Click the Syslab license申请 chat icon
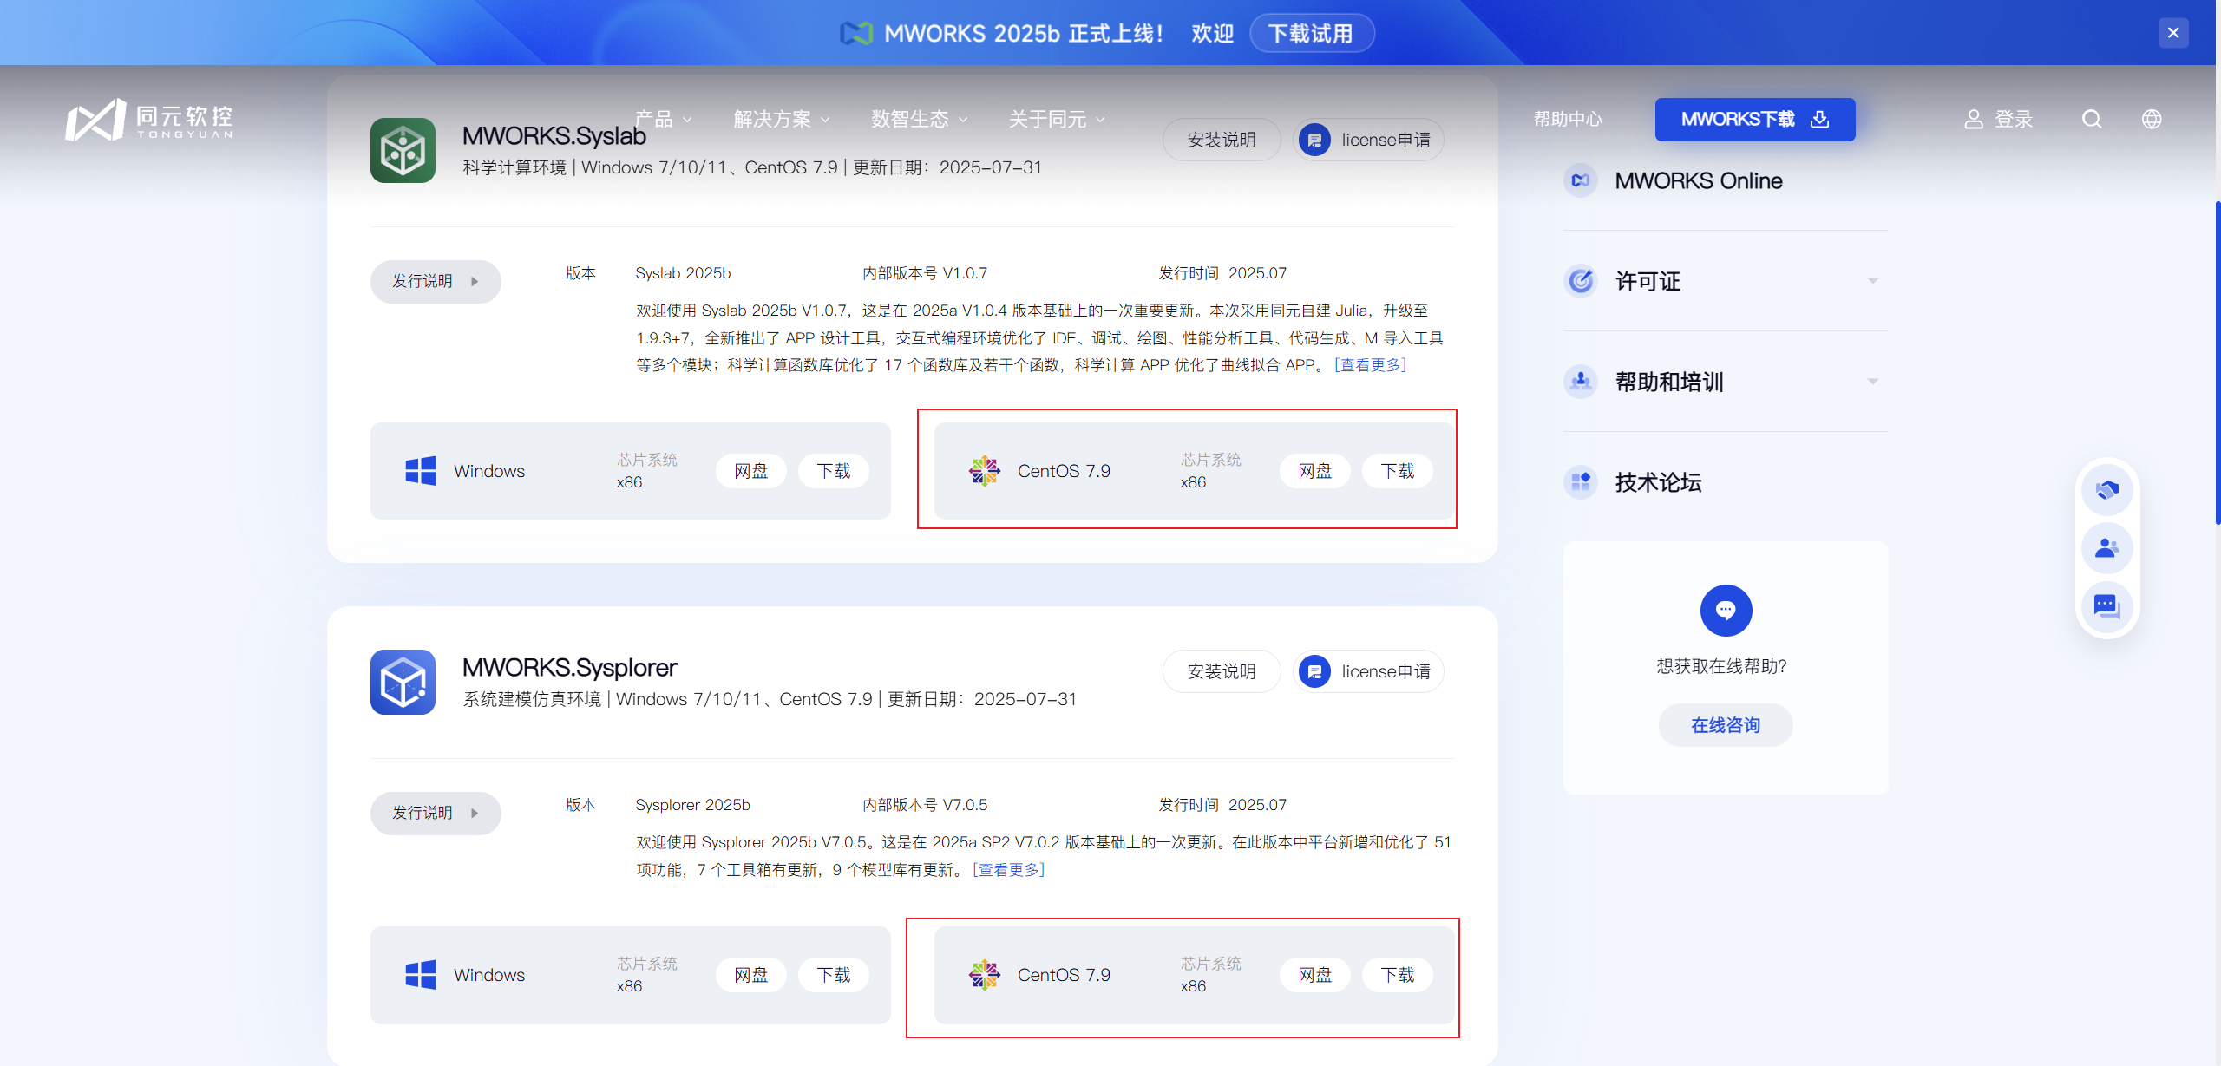This screenshot has height=1066, width=2221. coord(1315,140)
